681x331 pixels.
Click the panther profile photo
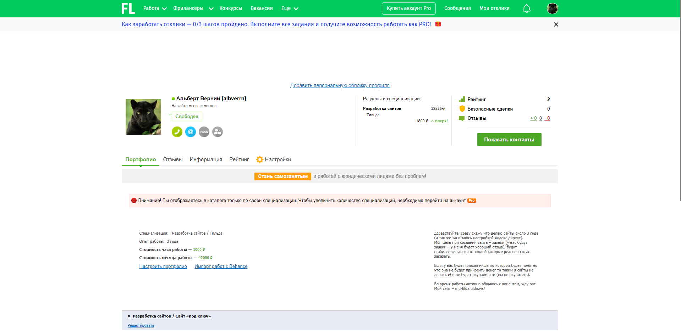point(143,117)
